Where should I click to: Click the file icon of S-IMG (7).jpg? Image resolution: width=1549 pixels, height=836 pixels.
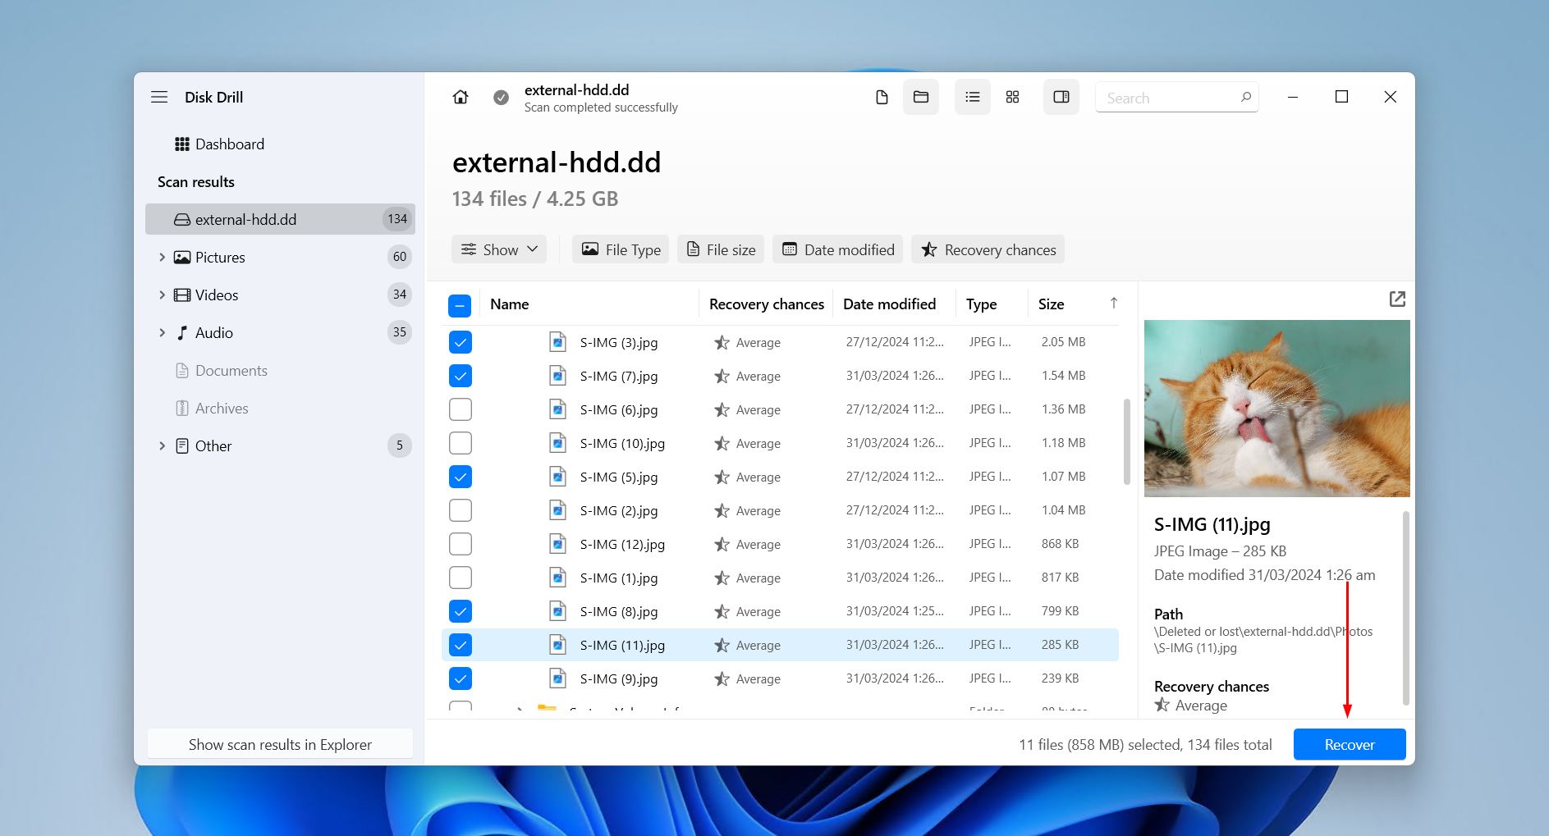(x=557, y=376)
